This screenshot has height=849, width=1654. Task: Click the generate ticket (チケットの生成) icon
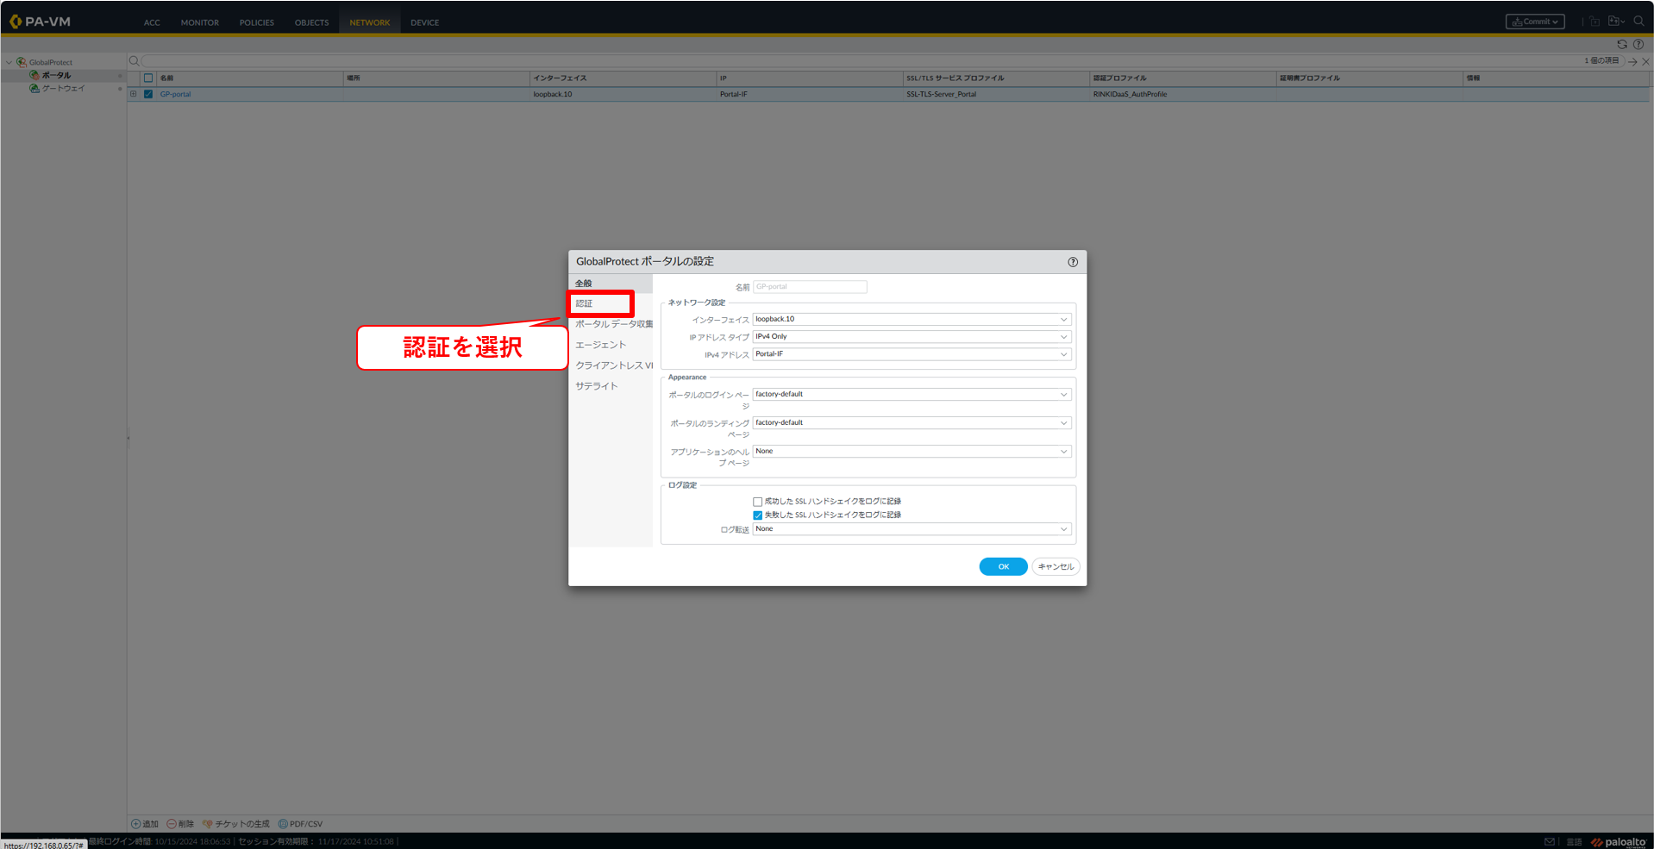click(x=208, y=824)
